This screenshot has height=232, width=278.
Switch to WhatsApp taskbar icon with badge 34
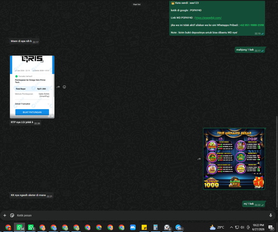tap(19, 228)
